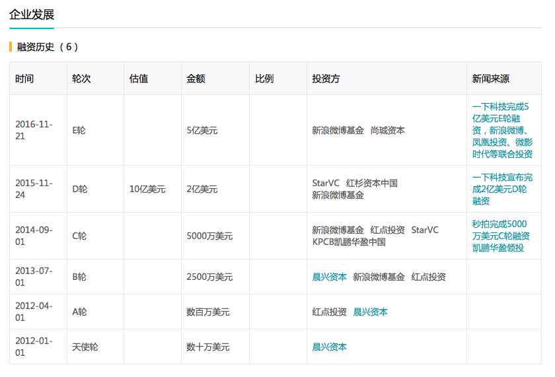Select 红杉资本中国 in the D轮 row
Viewport: 555px width, 377px height.
(x=372, y=184)
